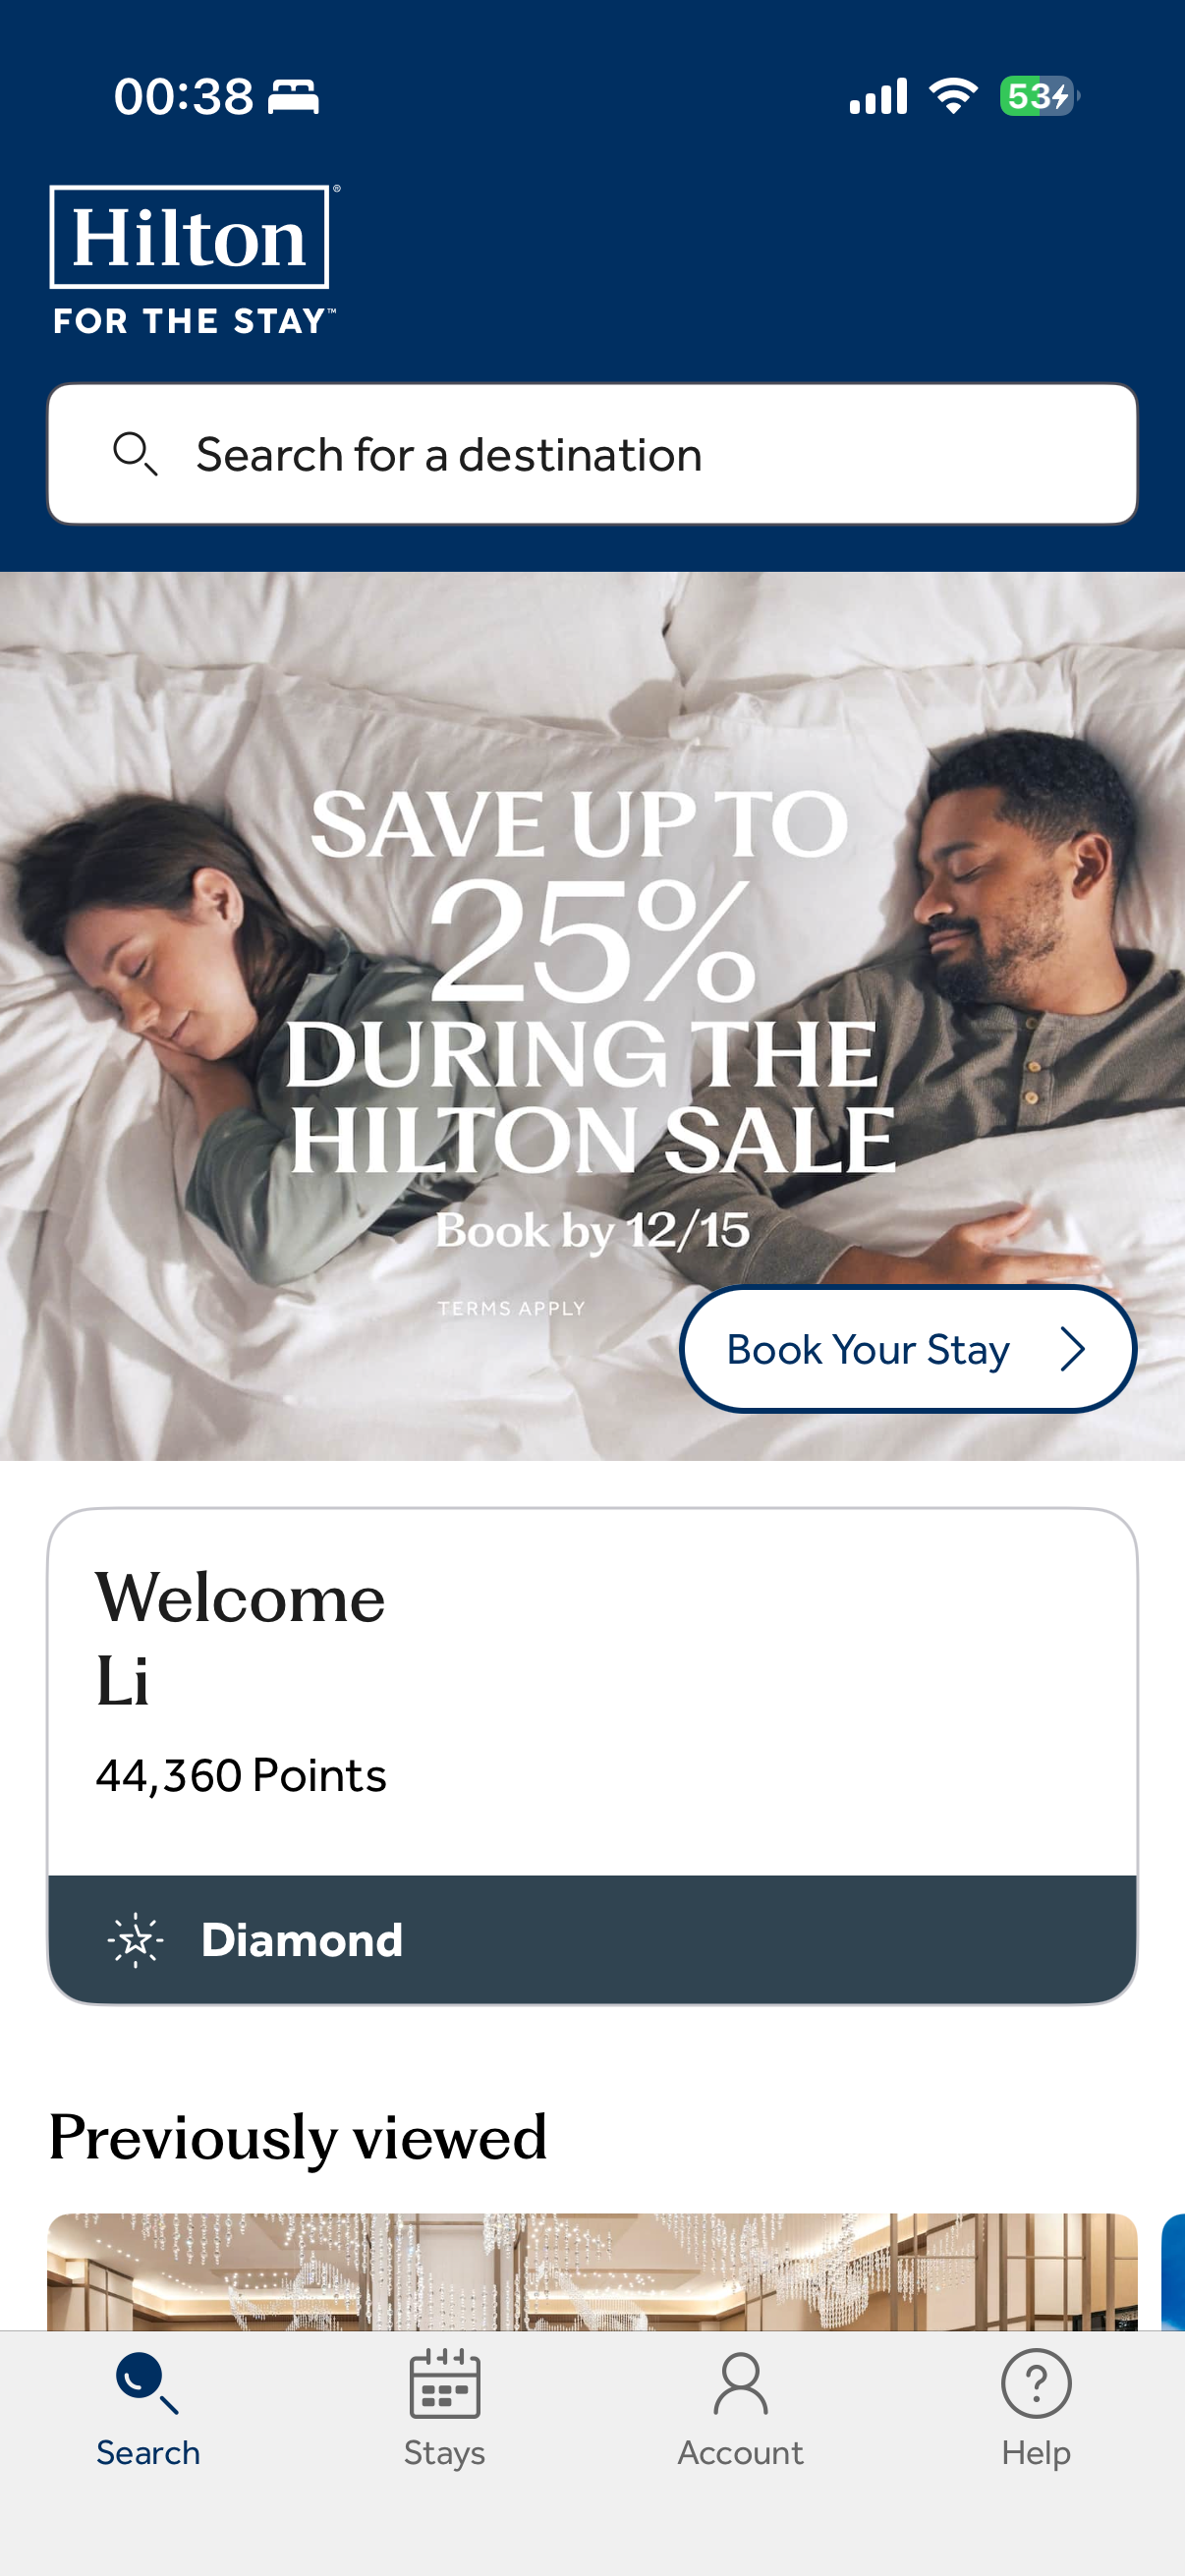Tap the bed sleep-focus status icon
The height and width of the screenshot is (2576, 1185).
[294, 97]
